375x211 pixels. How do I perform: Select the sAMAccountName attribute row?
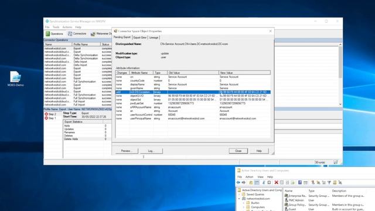(193, 107)
